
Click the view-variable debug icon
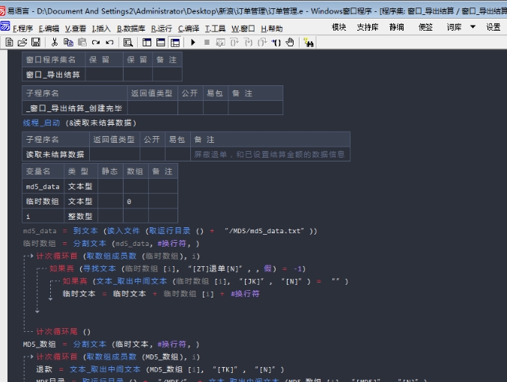220,43
